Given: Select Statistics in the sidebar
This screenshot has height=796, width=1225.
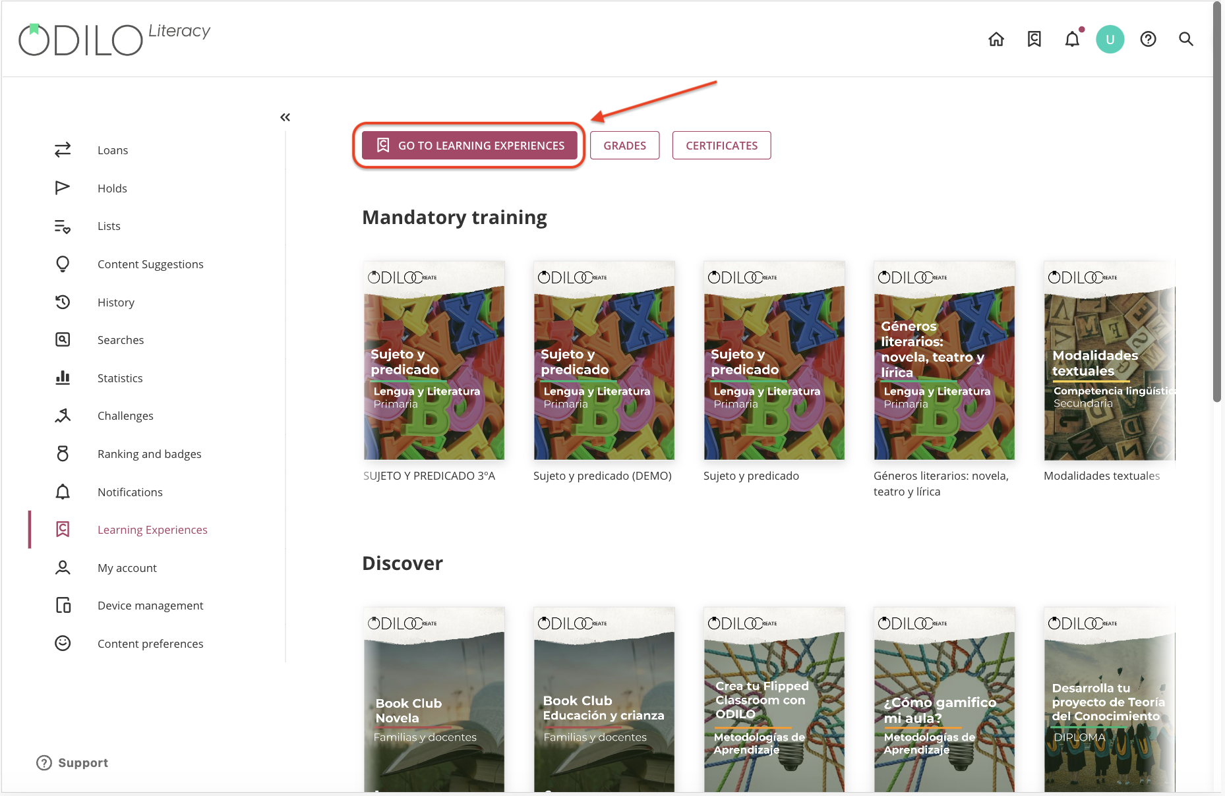Looking at the screenshot, I should pos(120,378).
